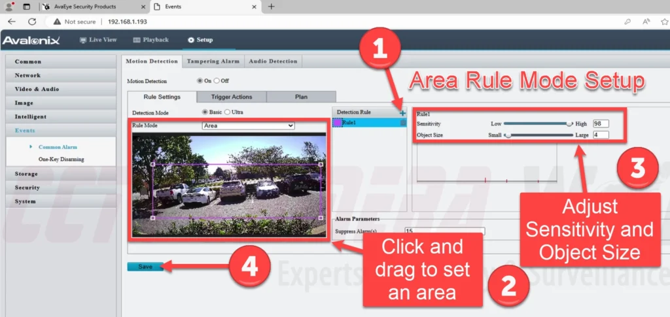Go back with the browser back arrow
670x317 pixels.
[x=11, y=21]
